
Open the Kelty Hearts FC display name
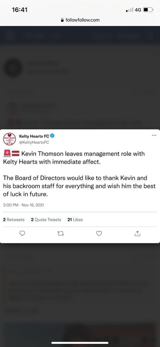[34, 136]
